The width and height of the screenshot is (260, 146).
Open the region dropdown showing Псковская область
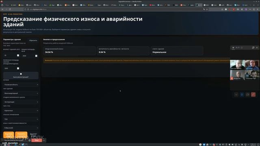(x=21, y=85)
